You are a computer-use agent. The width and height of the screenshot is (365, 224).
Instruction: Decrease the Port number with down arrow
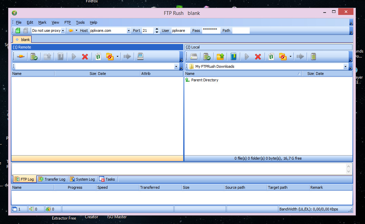[x=157, y=32]
